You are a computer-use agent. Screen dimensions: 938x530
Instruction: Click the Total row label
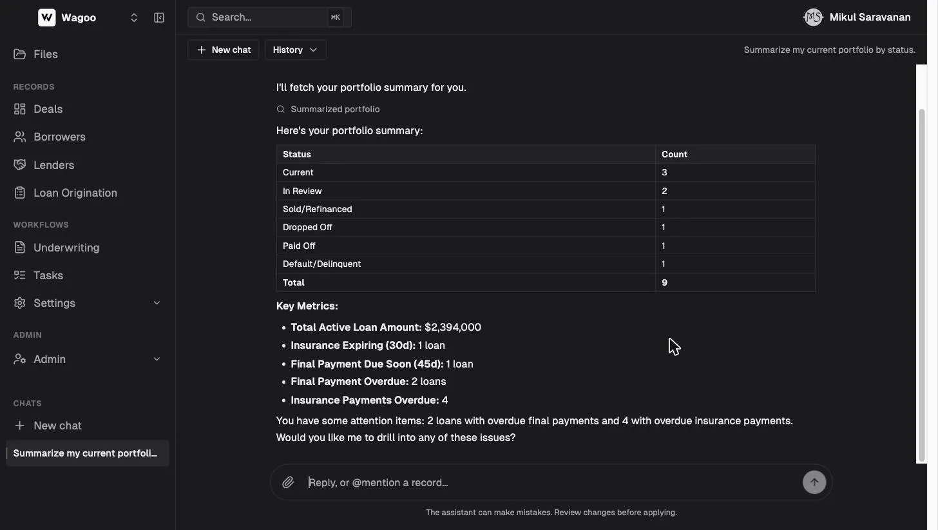[x=294, y=282]
